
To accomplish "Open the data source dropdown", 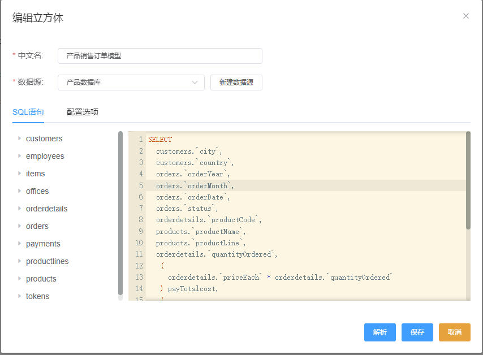I will [131, 83].
